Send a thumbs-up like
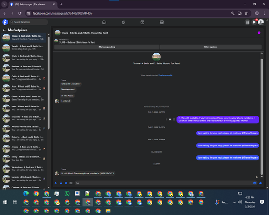The width and height of the screenshot is (269, 215). pyautogui.click(x=260, y=183)
